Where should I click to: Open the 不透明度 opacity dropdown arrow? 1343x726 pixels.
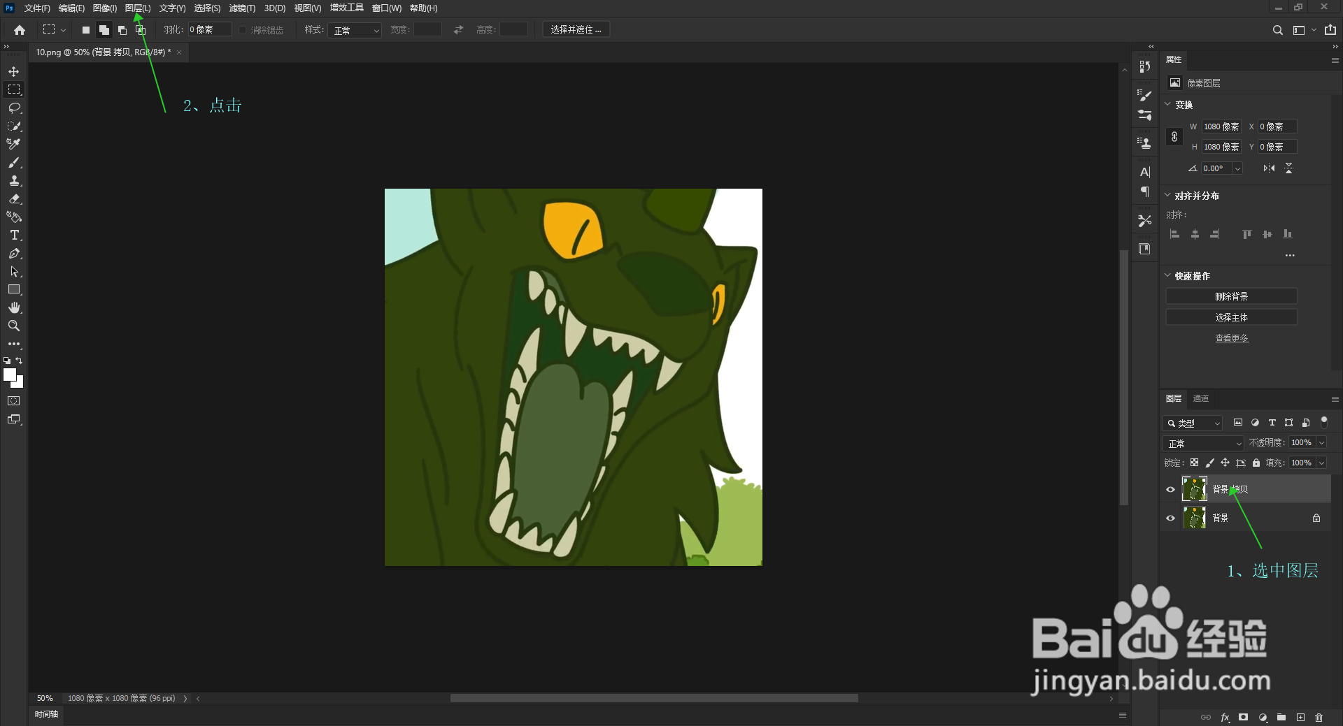tap(1321, 442)
